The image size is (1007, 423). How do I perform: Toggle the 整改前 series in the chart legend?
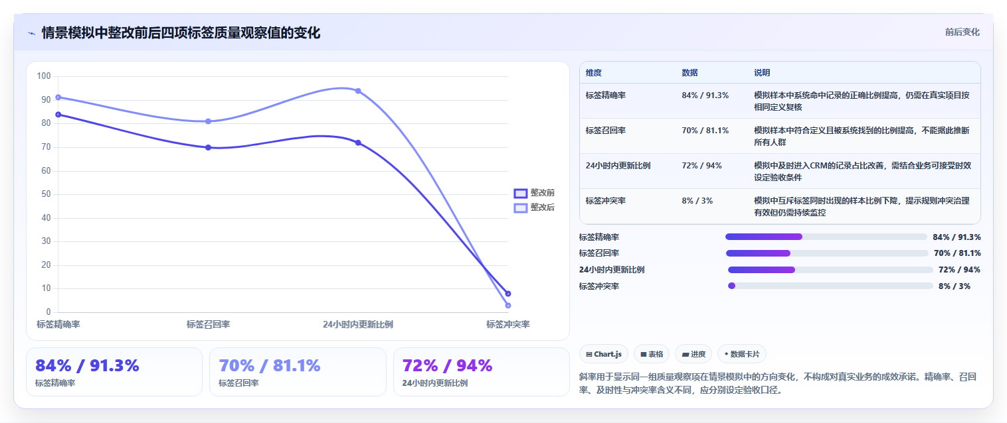(x=534, y=193)
